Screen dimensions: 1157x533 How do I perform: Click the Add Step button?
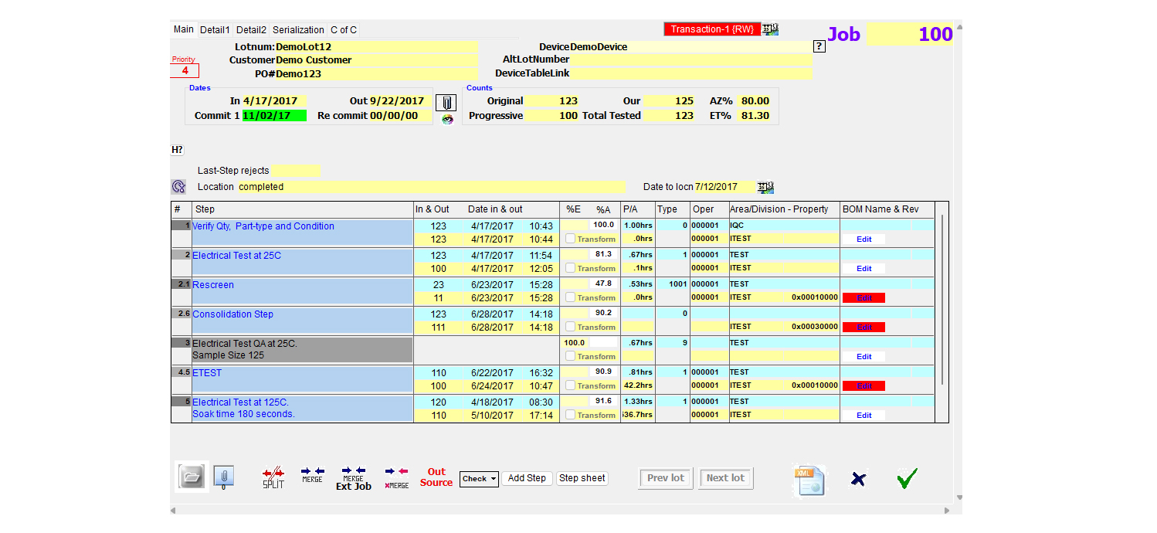coord(527,478)
